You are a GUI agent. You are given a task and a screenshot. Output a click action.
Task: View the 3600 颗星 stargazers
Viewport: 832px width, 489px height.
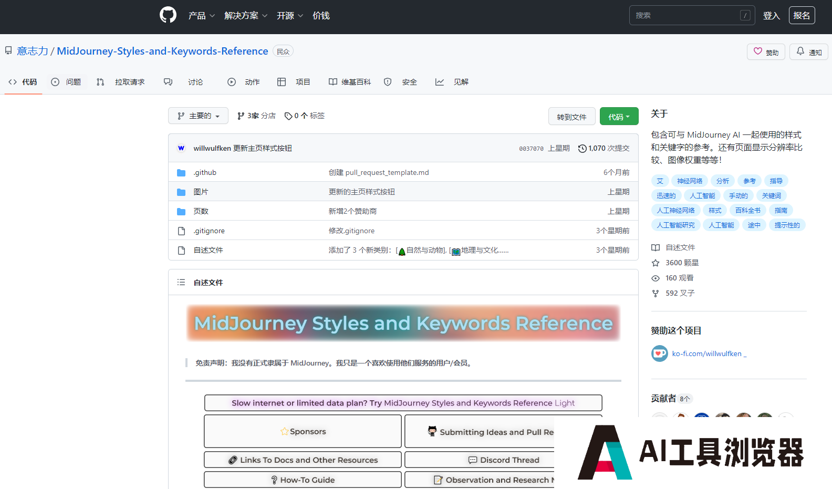click(x=675, y=263)
